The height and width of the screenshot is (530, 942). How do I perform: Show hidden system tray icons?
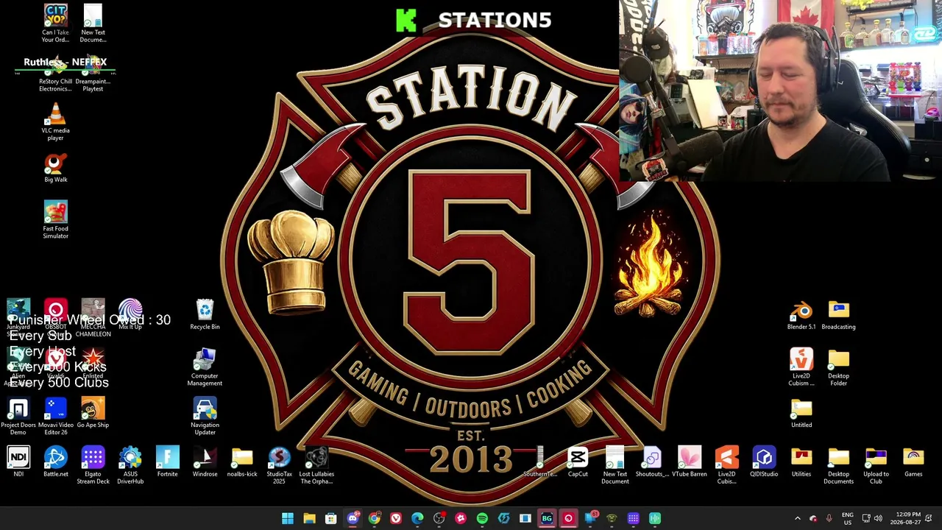tap(797, 518)
